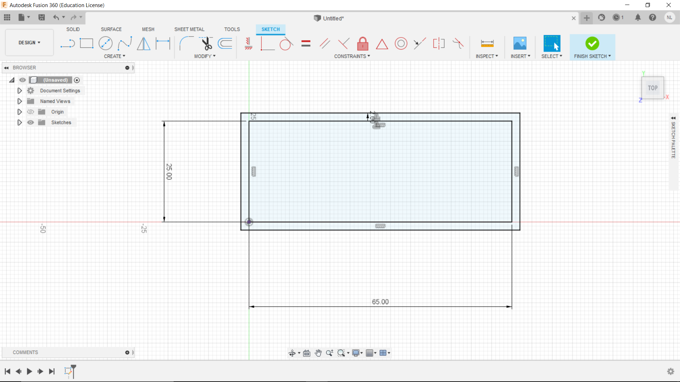Click the Offset tool icon
Viewport: 680px width, 382px height.
[225, 44]
